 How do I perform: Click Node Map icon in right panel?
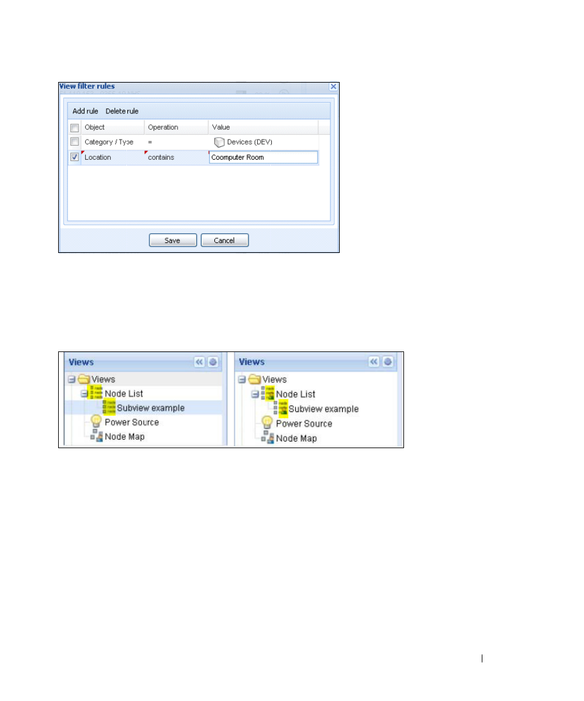pos(268,437)
